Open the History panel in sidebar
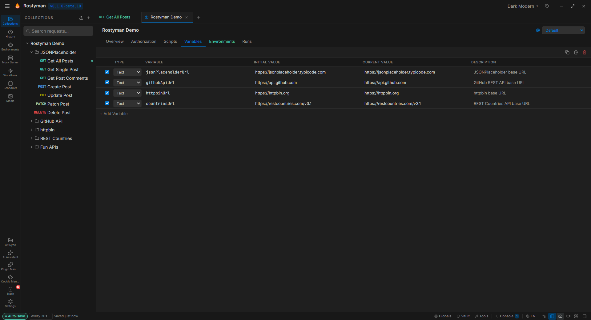This screenshot has height=320, width=591. pyautogui.click(x=10, y=34)
